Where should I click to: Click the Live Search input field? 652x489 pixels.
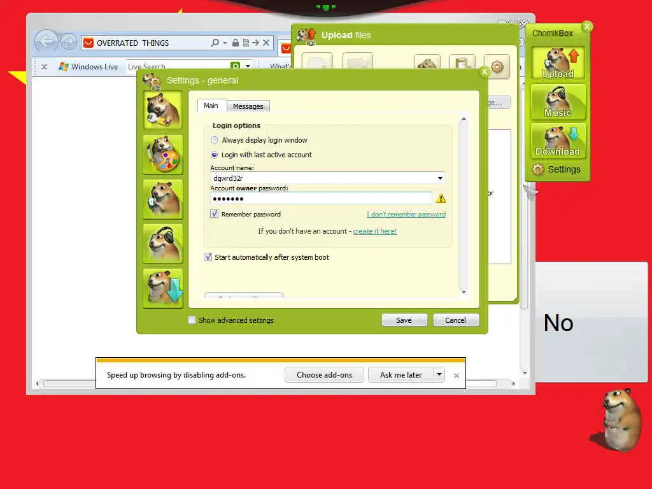pyautogui.click(x=178, y=66)
